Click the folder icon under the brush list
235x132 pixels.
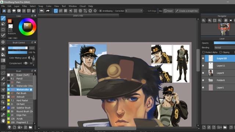30,127
